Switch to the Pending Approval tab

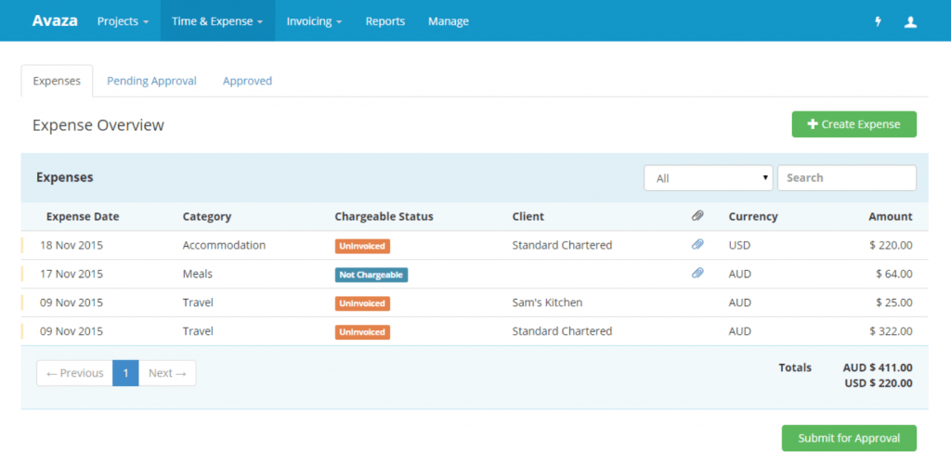[x=151, y=81]
